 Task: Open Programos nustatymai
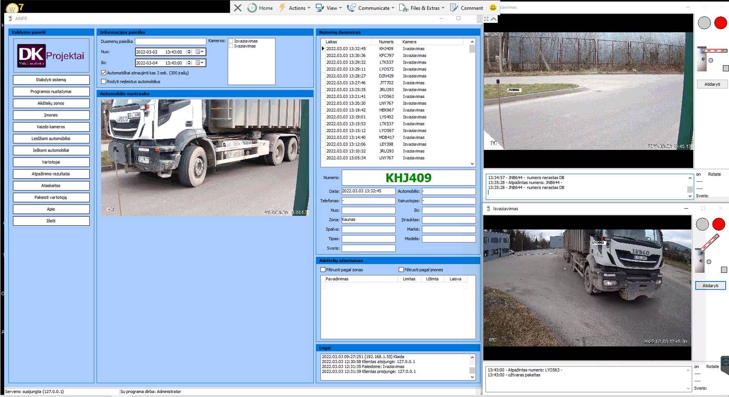click(51, 92)
